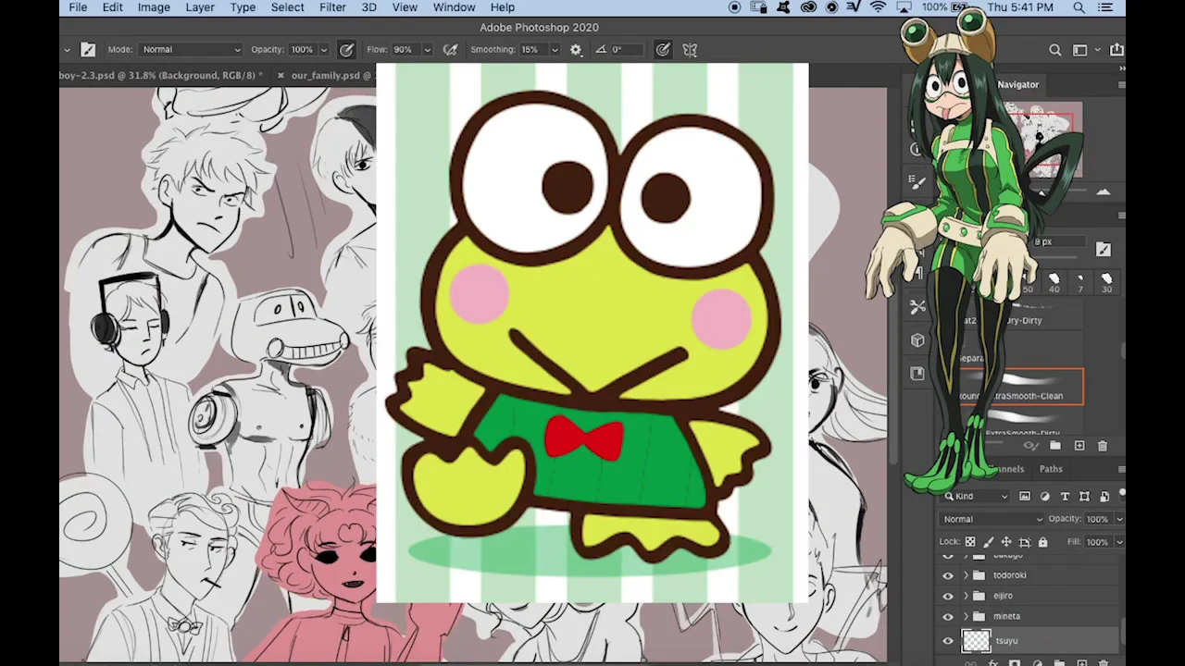Expand the mineta layer group

coord(967,617)
